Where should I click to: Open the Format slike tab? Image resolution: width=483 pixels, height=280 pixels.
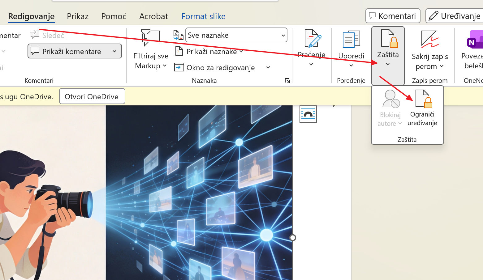coord(203,16)
